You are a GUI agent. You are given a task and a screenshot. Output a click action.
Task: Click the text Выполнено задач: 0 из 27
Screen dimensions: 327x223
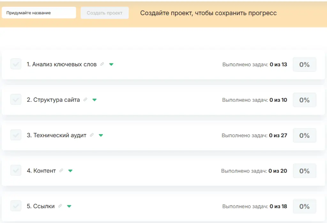point(255,135)
